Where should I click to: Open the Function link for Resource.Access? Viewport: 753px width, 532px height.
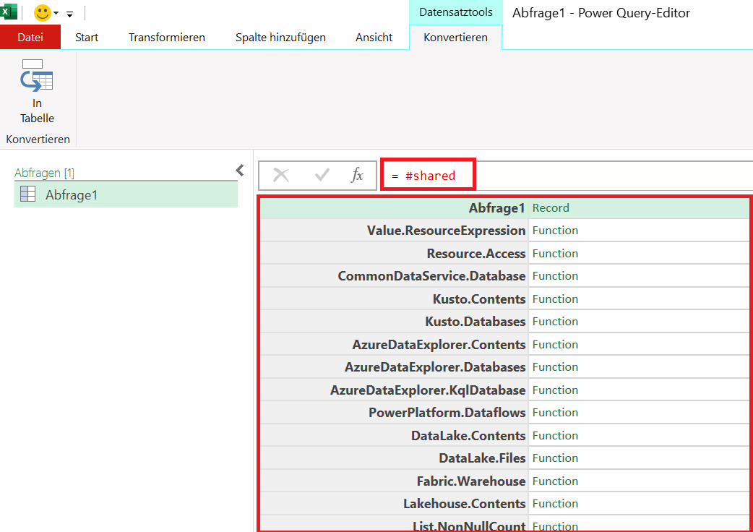[555, 253]
